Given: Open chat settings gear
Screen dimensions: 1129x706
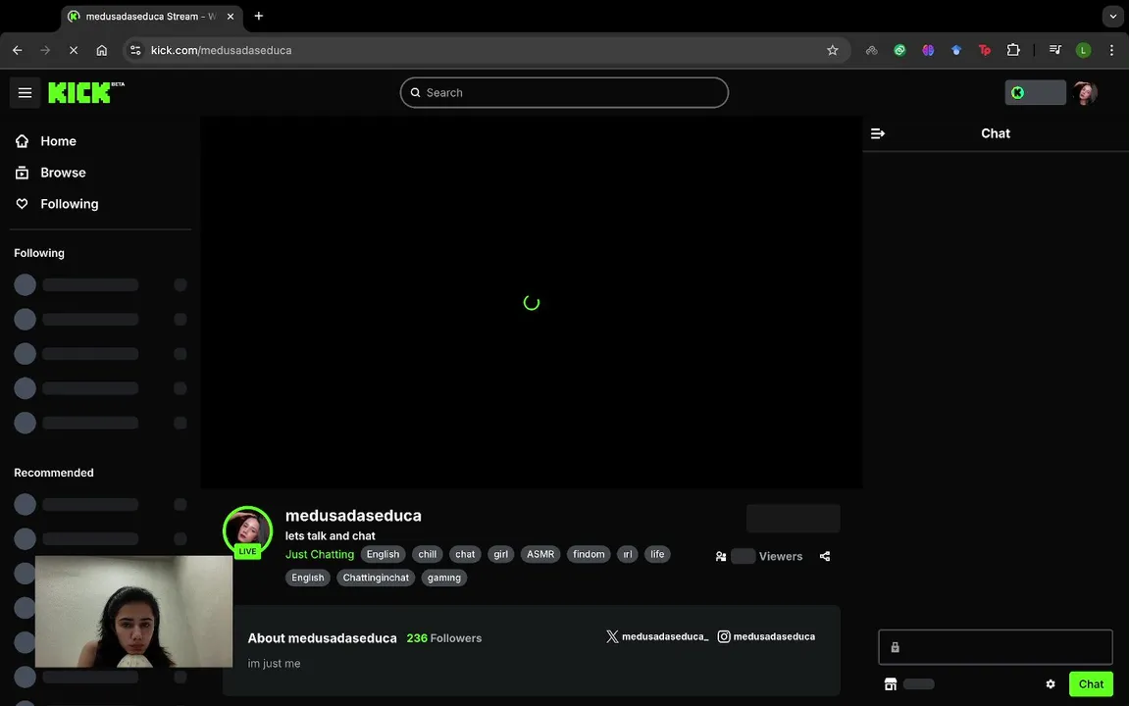Looking at the screenshot, I should 1050,683.
